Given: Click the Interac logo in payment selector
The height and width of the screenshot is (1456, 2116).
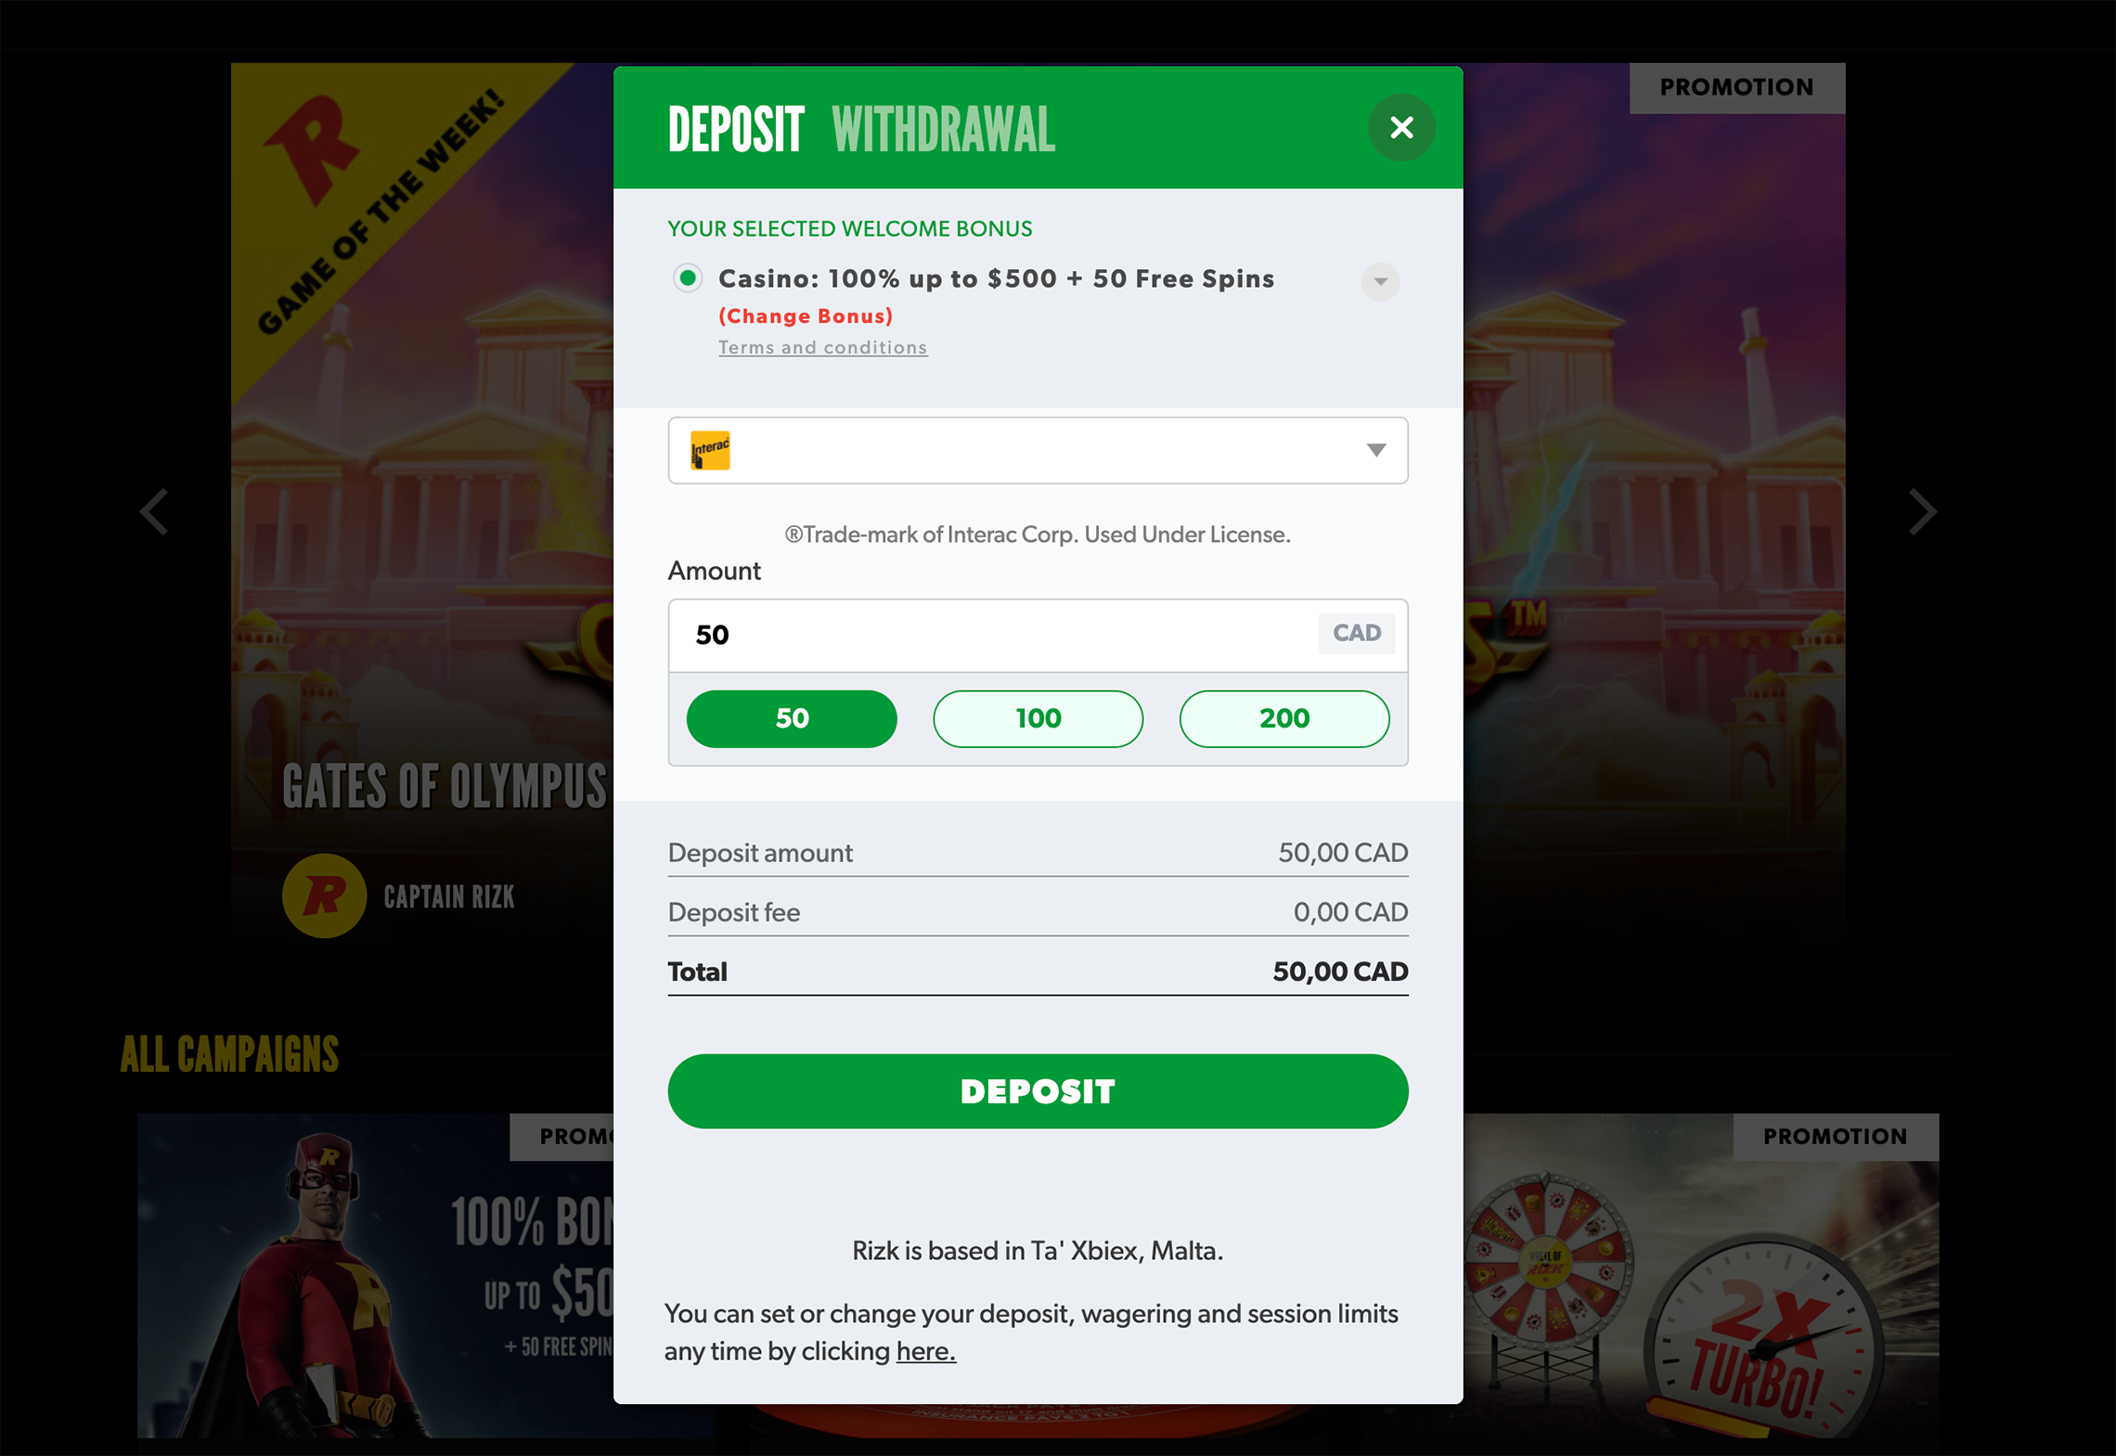Looking at the screenshot, I should (x=710, y=450).
